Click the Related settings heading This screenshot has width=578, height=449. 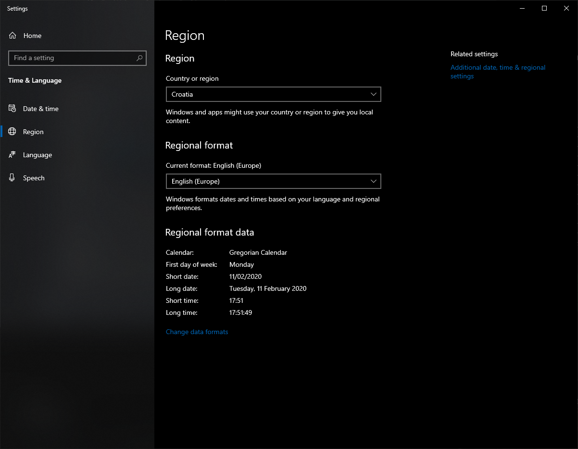coord(474,54)
